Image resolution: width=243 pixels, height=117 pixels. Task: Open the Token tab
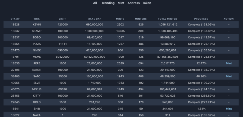[147, 3]
